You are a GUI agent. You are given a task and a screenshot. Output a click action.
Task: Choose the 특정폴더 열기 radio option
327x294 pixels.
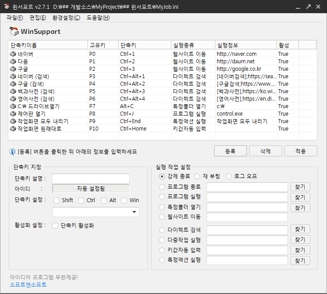coord(162,207)
